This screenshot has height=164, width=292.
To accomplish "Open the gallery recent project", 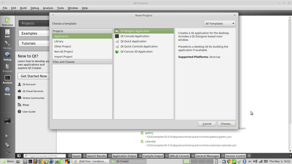I will pyautogui.click(x=149, y=133).
